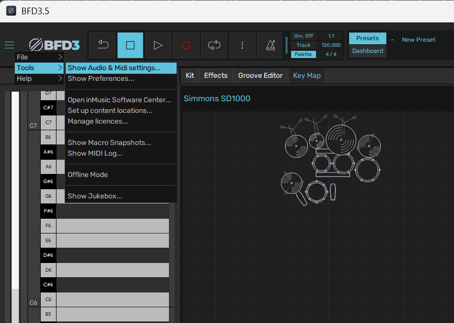Expand the Help submenu

click(39, 78)
